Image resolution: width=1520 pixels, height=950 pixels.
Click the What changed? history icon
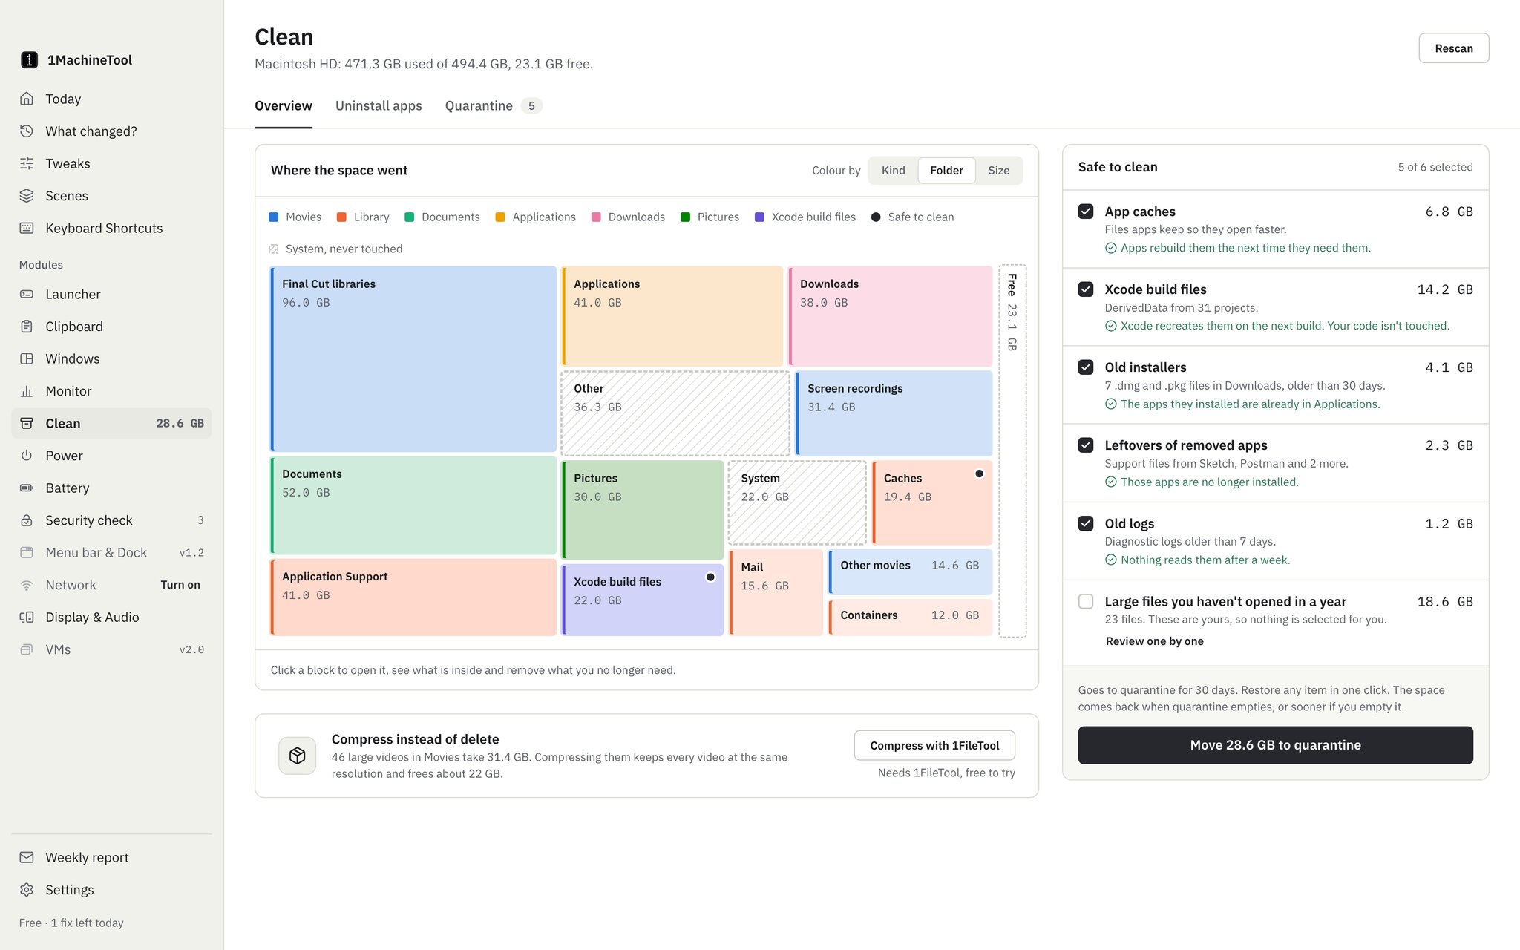27,131
